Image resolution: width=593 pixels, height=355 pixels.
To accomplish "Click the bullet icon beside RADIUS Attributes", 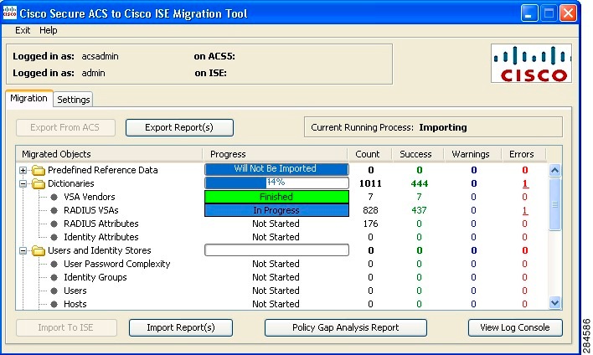I will [54, 224].
